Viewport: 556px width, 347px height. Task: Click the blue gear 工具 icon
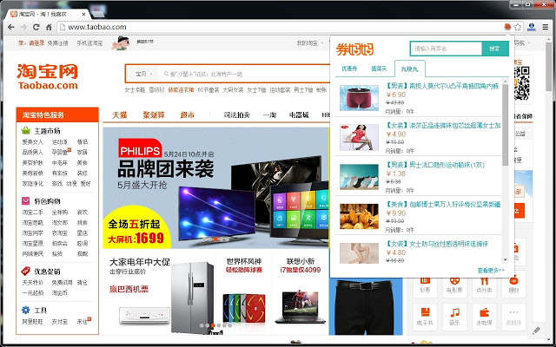coord(25,311)
